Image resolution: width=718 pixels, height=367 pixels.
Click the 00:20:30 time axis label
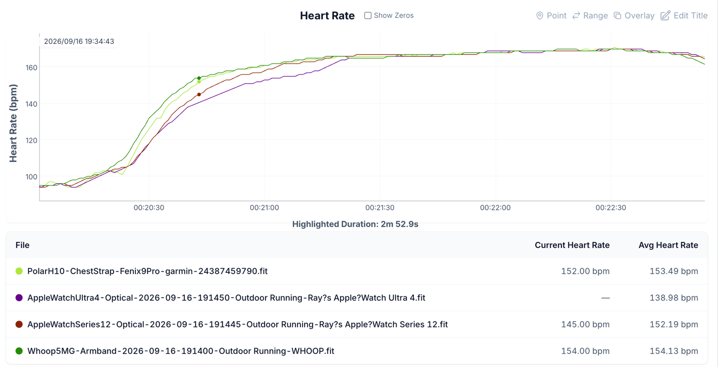149,207
